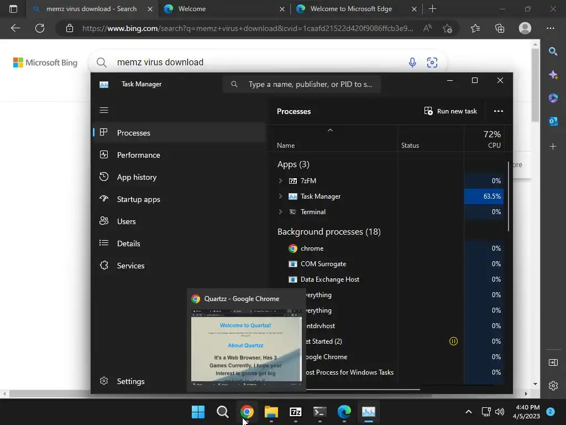Close the Welcome tab
The height and width of the screenshot is (425, 566).
tap(282, 9)
